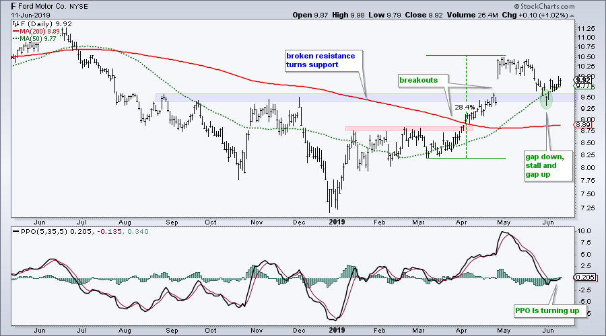Click the 2019 label under the PPO panel
This screenshot has width=606, height=336.
[337, 330]
